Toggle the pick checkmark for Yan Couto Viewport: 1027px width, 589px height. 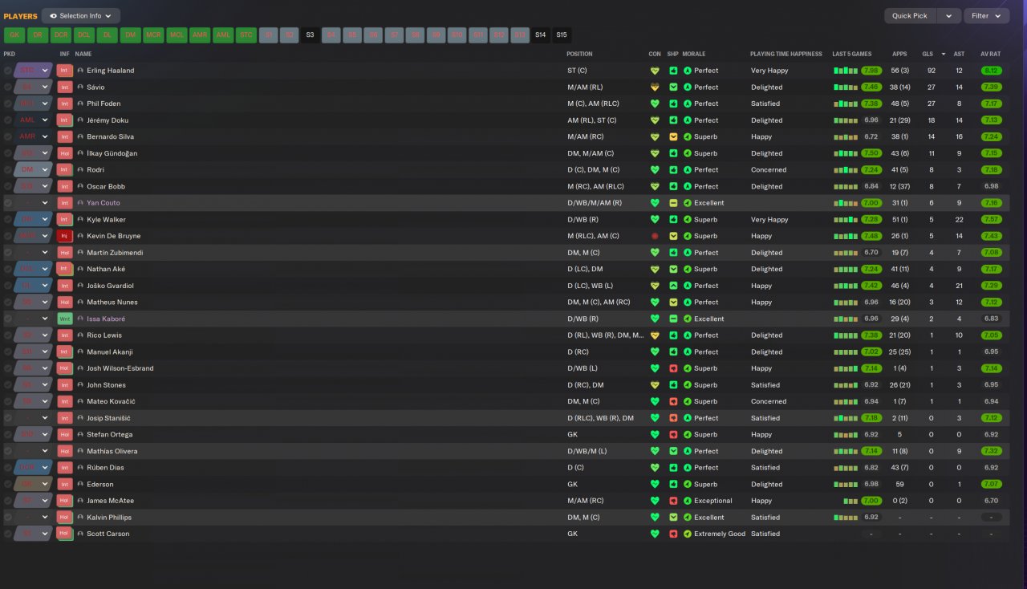pos(8,203)
